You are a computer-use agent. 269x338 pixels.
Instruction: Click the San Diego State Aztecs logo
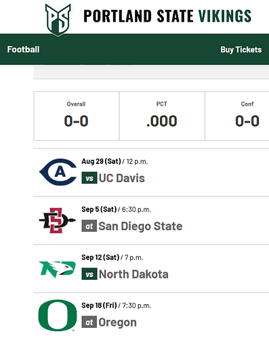point(57,220)
